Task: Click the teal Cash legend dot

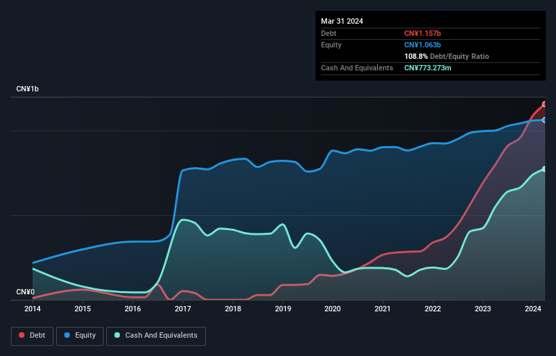Action: click(117, 335)
